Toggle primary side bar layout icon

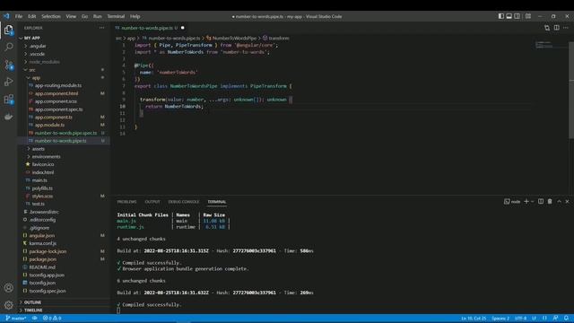click(500, 16)
